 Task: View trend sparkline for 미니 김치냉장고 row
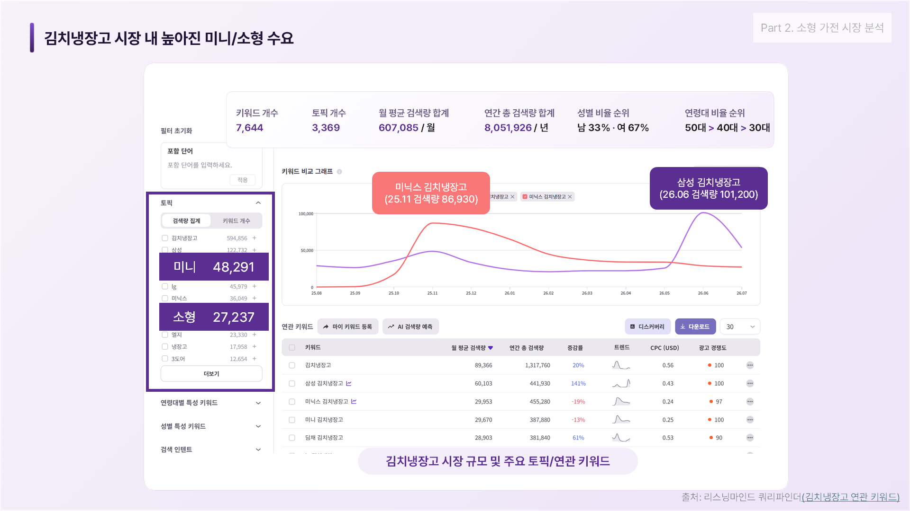[x=621, y=419]
